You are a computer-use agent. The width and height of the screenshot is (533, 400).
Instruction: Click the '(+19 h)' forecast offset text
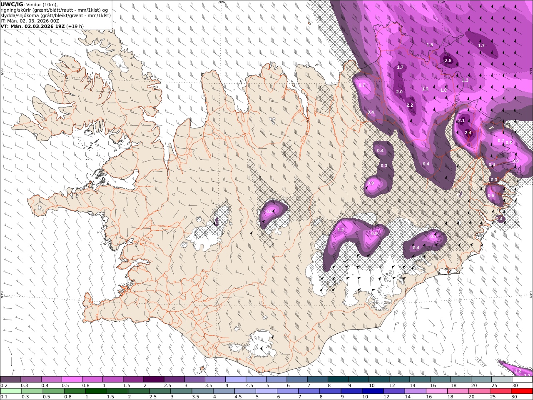[75, 26]
